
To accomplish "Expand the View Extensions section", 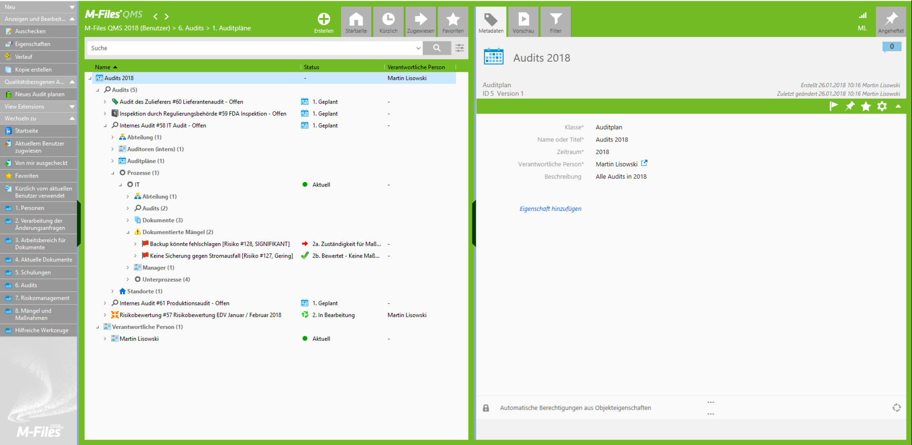I will tap(72, 107).
